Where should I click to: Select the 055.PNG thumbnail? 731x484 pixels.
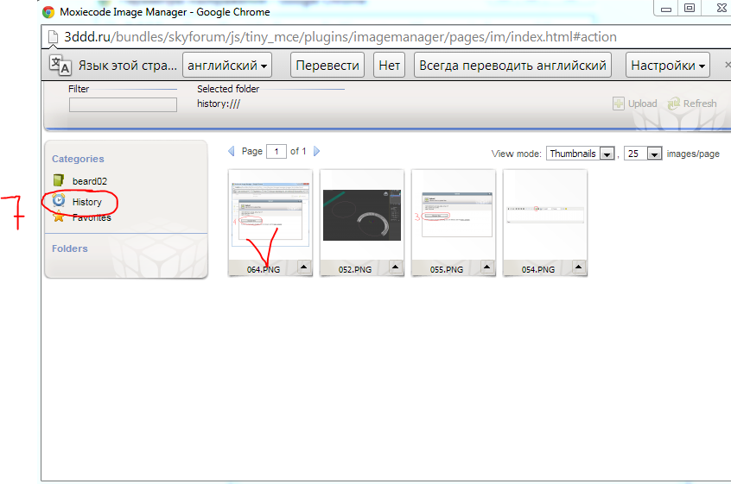[x=453, y=215]
